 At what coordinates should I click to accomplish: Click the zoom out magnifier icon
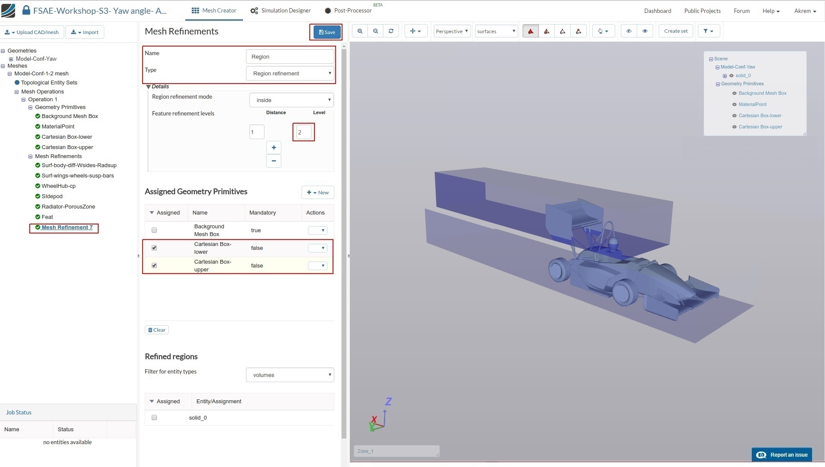376,31
